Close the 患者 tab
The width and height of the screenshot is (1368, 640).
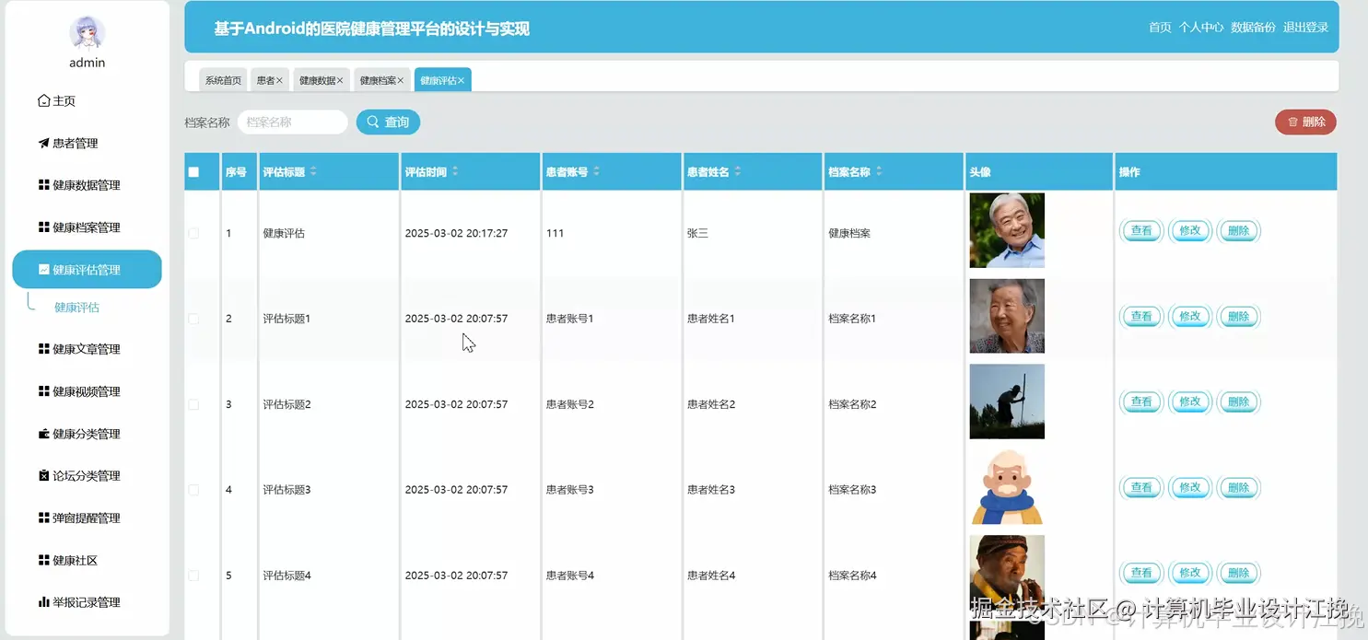[280, 81]
